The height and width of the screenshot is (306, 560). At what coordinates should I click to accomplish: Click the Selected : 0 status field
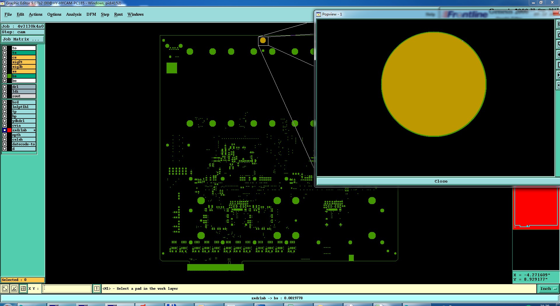coord(23,280)
